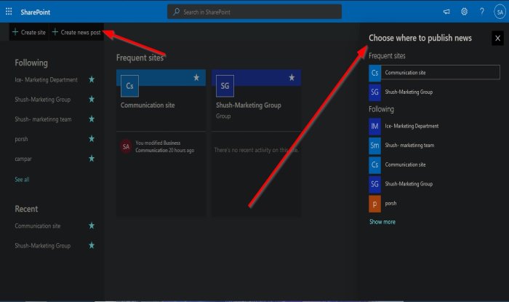This screenshot has width=509, height=302.
Task: Open the app launcher grid icon
Action: coord(9,12)
